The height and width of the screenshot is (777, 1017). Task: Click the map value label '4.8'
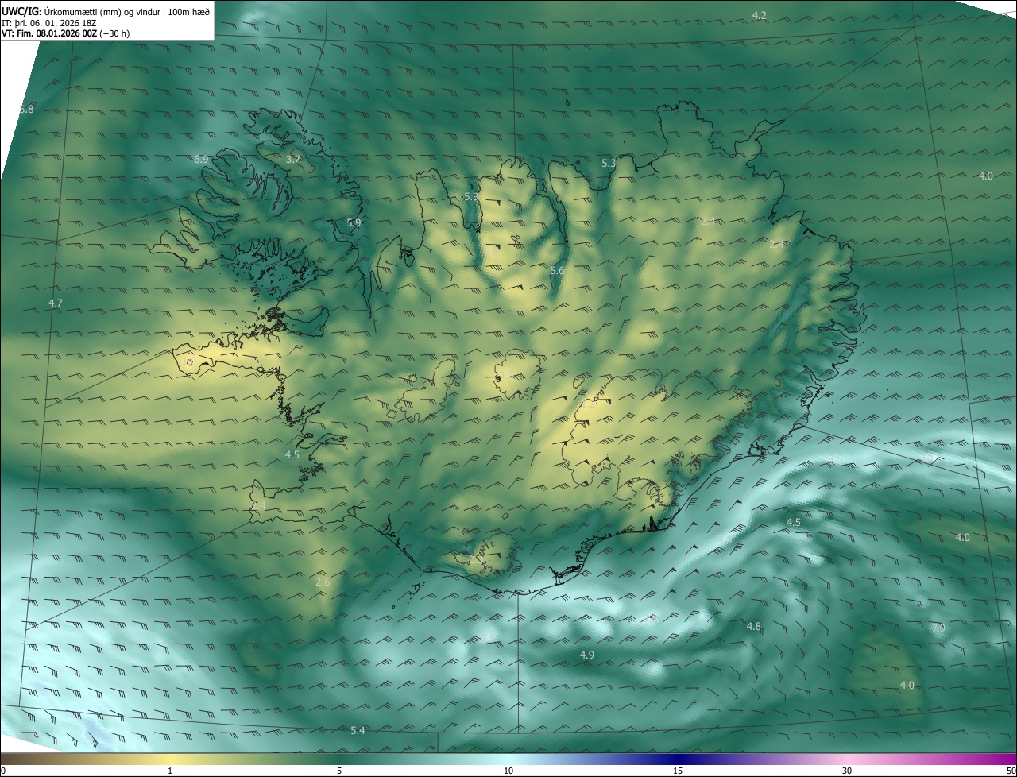point(753,627)
